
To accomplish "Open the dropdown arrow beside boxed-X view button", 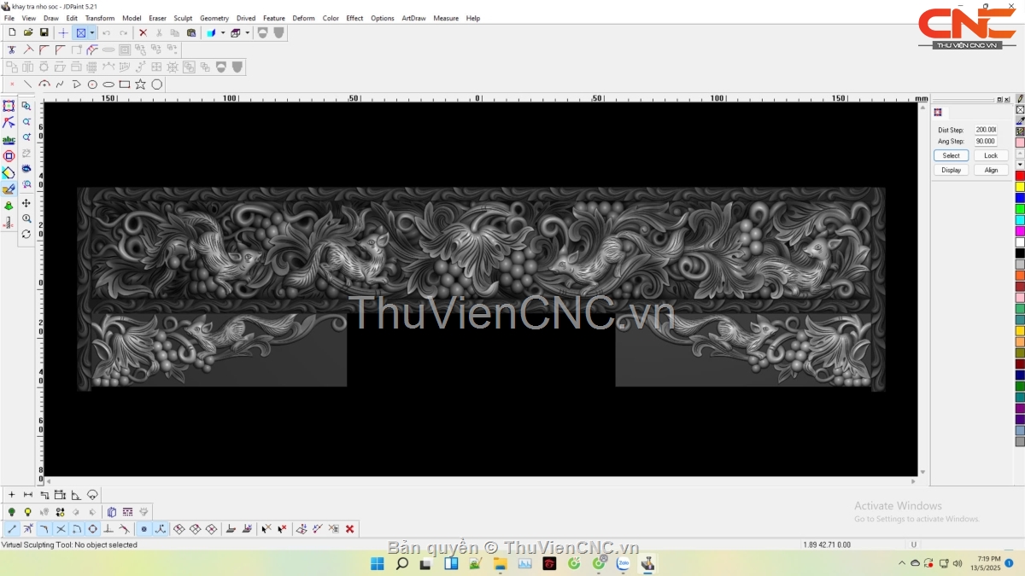I will tap(91, 32).
